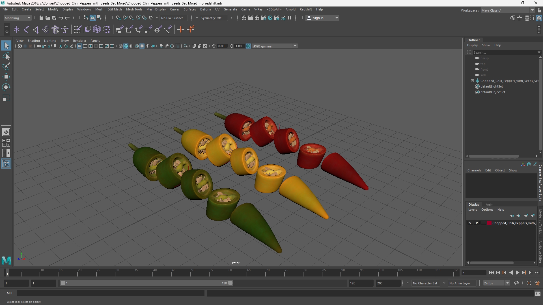This screenshot has height=305, width=543.
Task: Select the Scale tool
Action: 6,98
